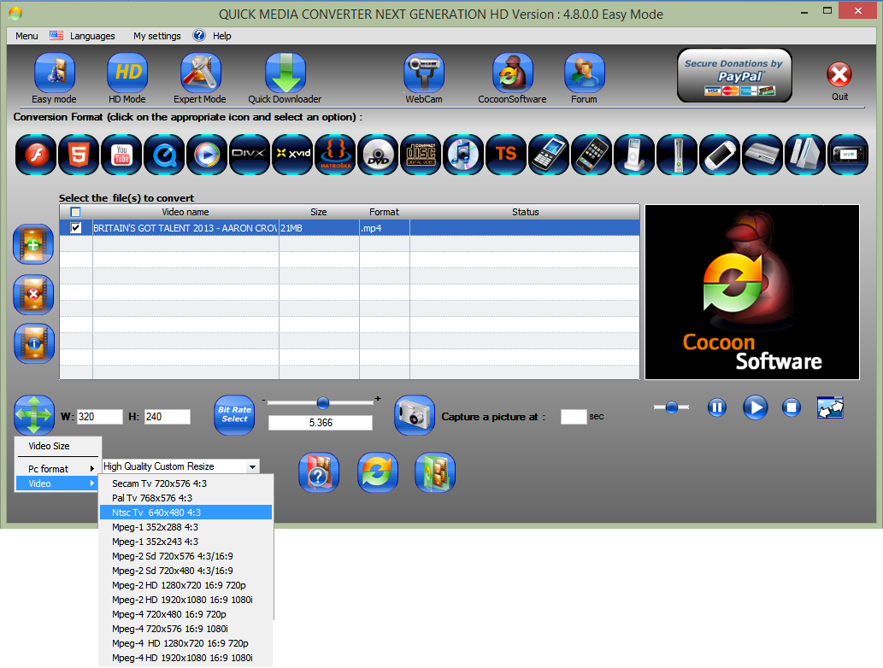Screen dimensions: 883x668
Task: Open My settings menu
Action: point(157,36)
